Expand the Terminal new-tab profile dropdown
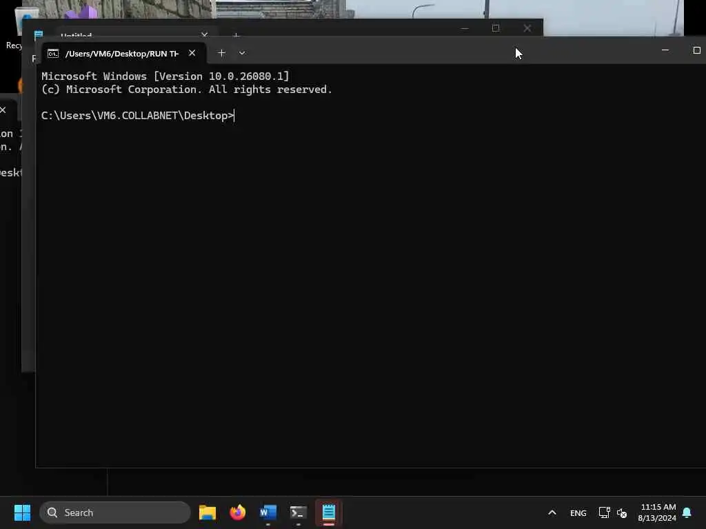The image size is (706, 529). pos(242,53)
